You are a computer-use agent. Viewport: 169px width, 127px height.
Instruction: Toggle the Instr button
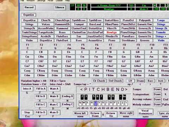click(x=161, y=81)
